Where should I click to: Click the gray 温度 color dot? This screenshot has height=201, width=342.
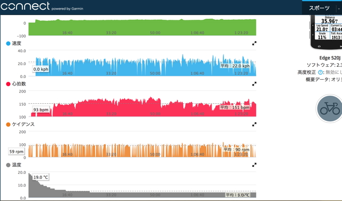tap(9, 165)
